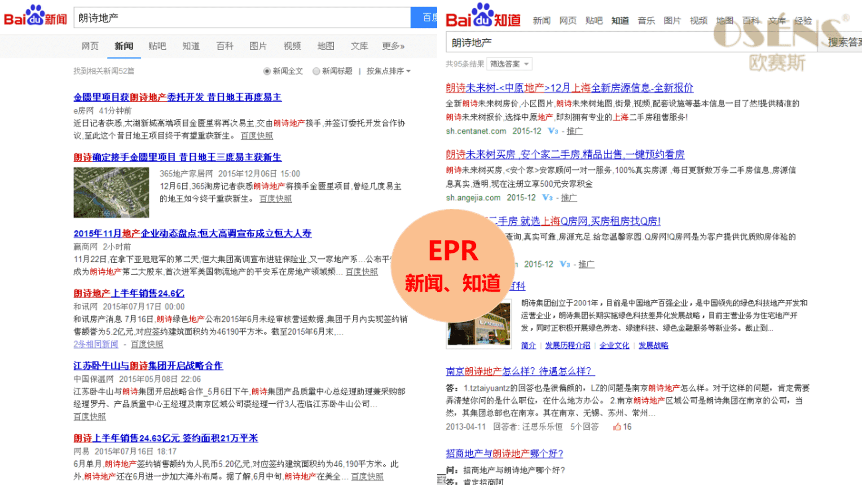Open the 按焦点排序 sort dropdown
862x485 pixels.
pos(388,71)
